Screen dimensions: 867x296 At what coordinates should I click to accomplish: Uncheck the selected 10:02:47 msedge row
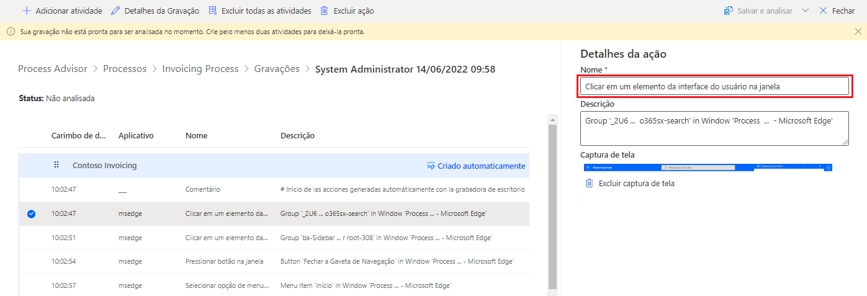tap(32, 213)
